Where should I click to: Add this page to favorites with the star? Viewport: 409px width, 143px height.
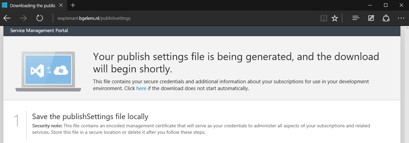334,18
